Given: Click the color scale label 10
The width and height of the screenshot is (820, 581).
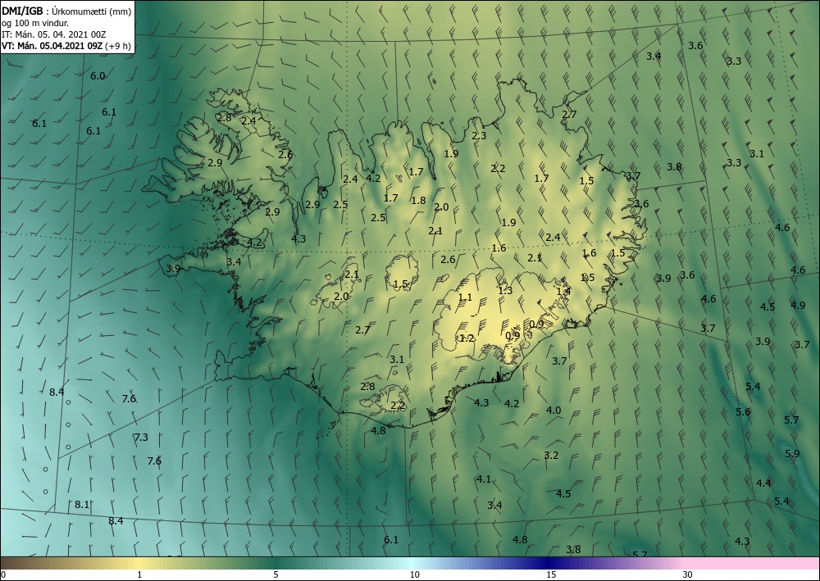Looking at the screenshot, I should coord(414,575).
